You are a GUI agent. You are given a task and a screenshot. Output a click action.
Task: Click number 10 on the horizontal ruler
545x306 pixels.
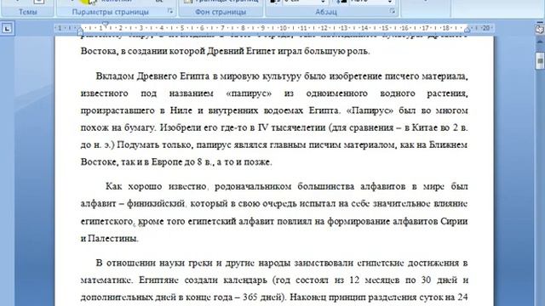[283, 28]
